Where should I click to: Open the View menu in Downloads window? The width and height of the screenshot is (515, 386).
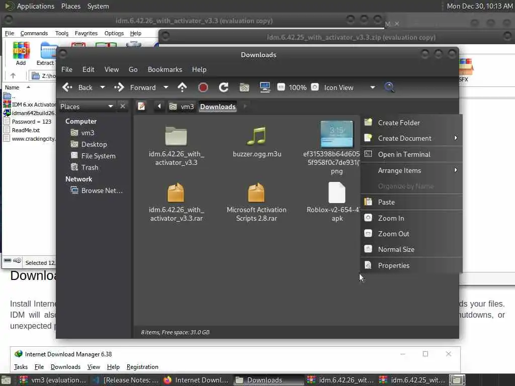tap(112, 69)
